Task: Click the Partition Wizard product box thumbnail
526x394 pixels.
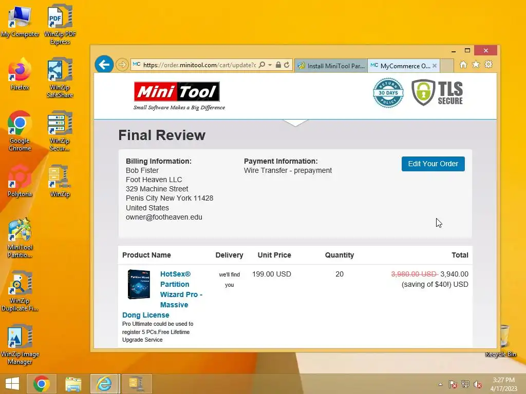Action: pyautogui.click(x=139, y=284)
